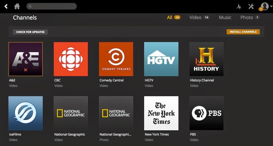Open the Home icon
This screenshot has width=273, height=146.
17,6
